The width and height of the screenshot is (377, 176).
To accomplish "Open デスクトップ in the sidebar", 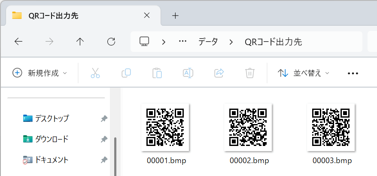I will pos(46,118).
